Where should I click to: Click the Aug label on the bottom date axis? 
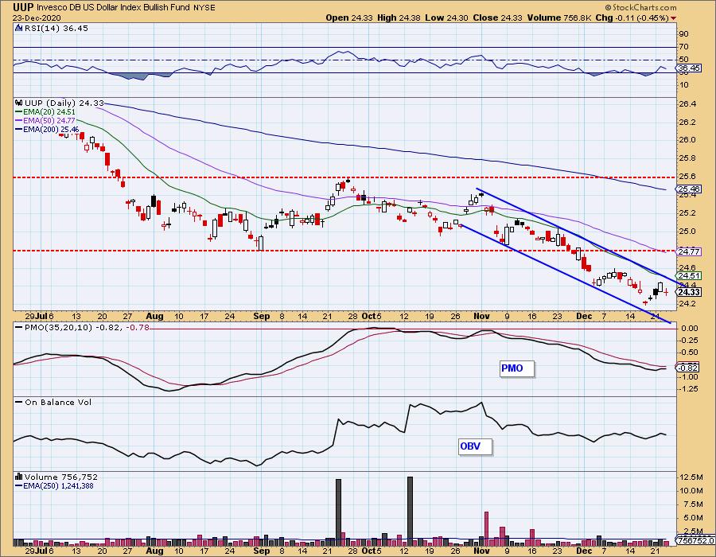pyautogui.click(x=155, y=551)
